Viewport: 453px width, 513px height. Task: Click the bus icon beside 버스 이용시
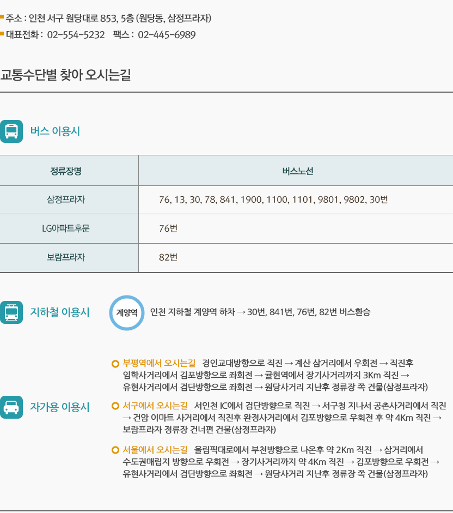pyautogui.click(x=11, y=131)
